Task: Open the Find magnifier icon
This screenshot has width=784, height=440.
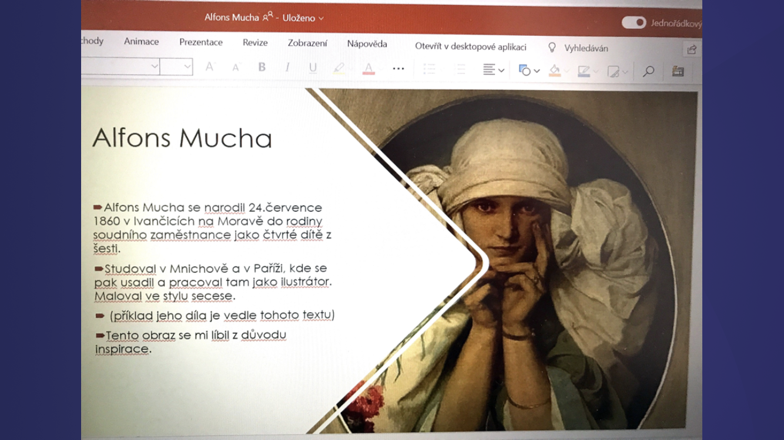Action: click(x=648, y=72)
